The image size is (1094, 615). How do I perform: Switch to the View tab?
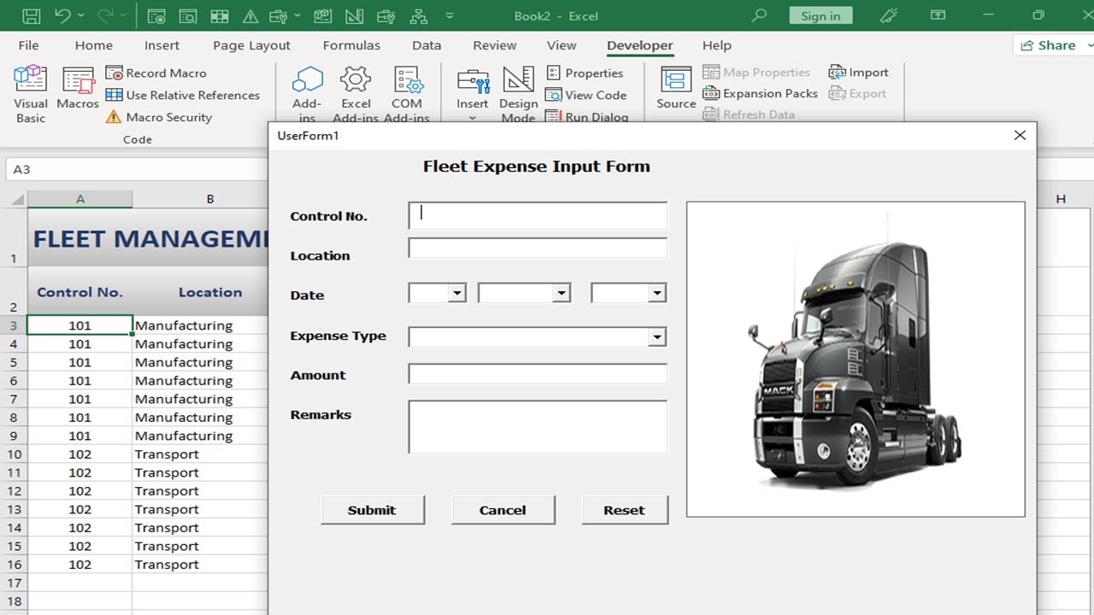click(x=562, y=45)
